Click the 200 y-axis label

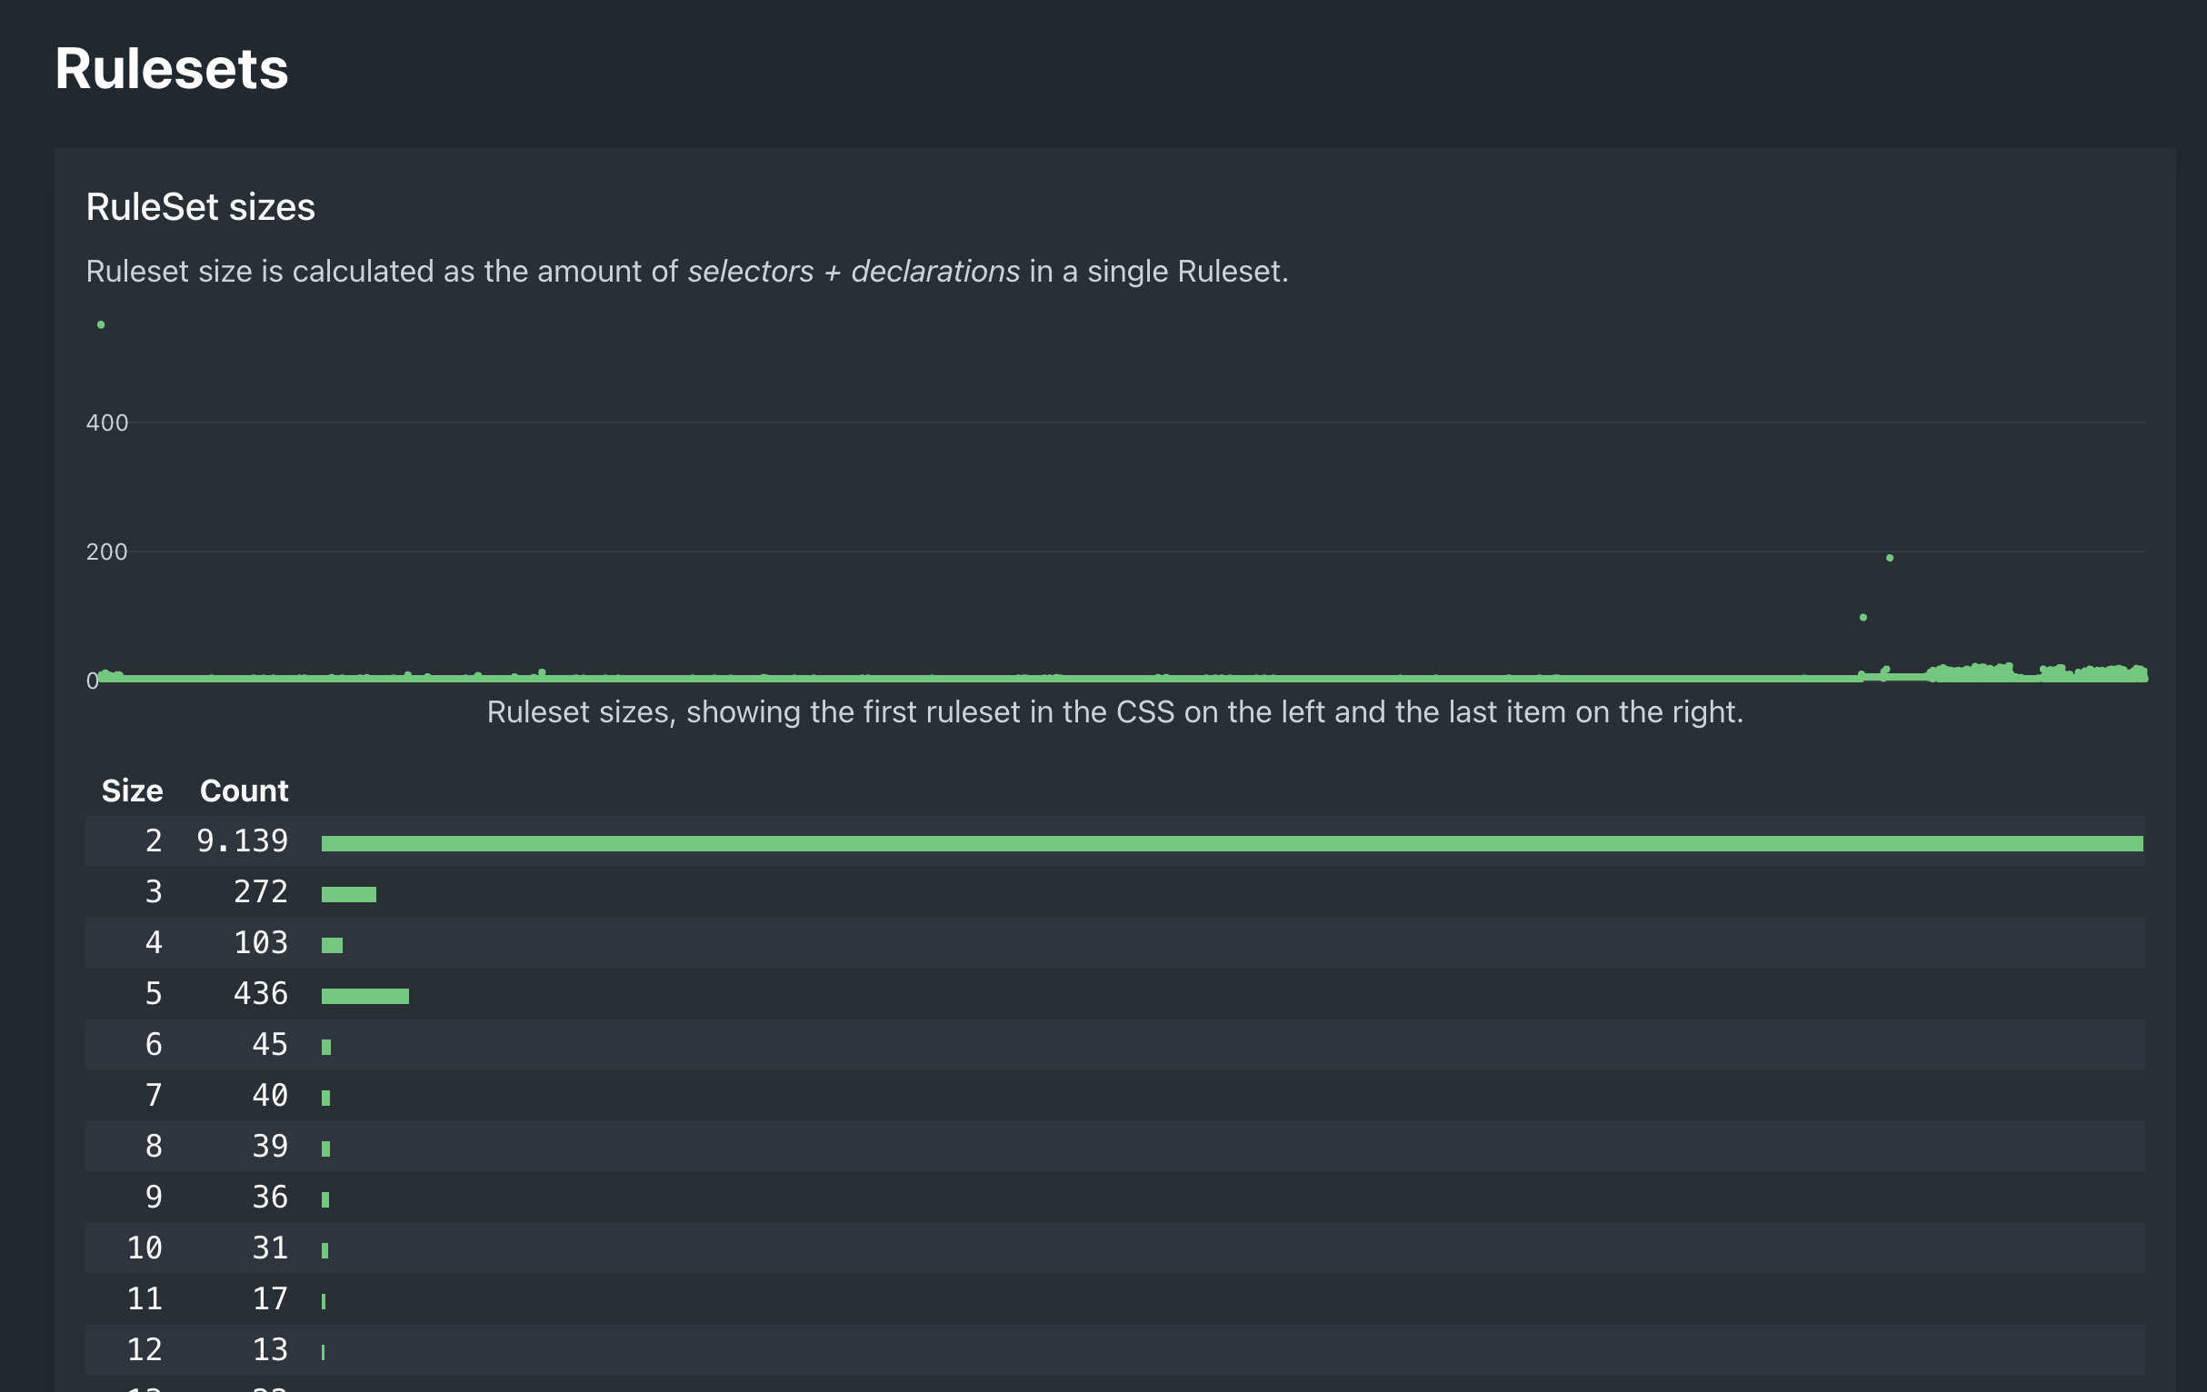pyautogui.click(x=107, y=552)
